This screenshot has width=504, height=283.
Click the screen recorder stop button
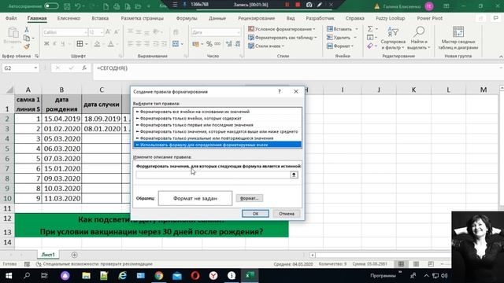(x=298, y=5)
